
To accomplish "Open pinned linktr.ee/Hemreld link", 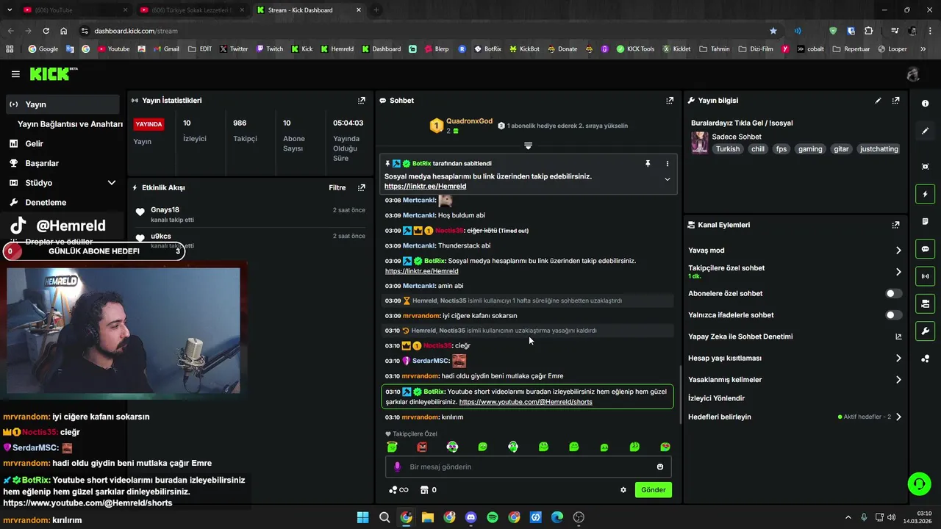I will click(x=425, y=187).
